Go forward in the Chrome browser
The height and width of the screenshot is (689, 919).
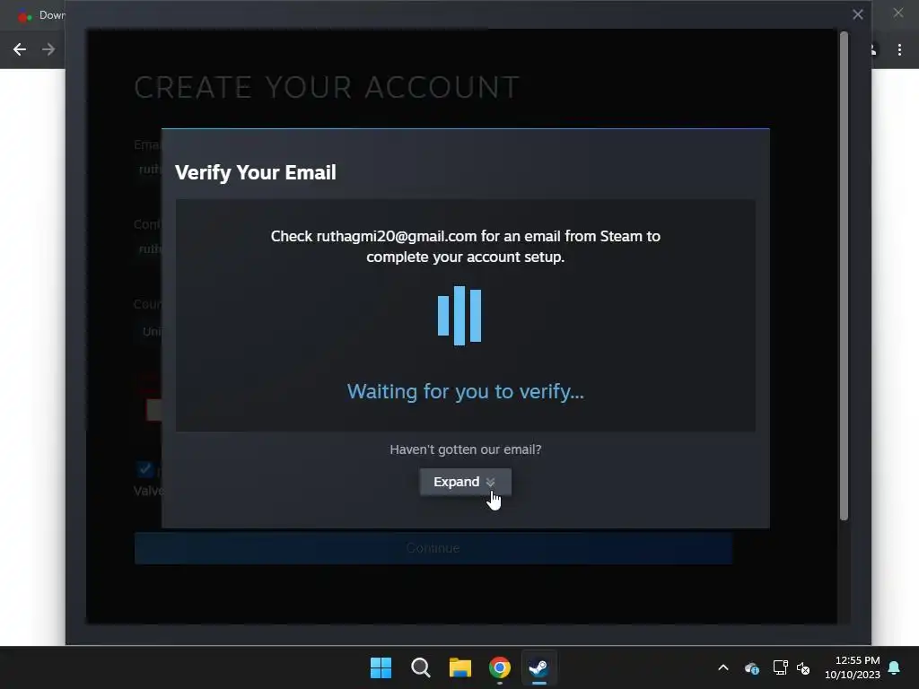[x=48, y=50]
